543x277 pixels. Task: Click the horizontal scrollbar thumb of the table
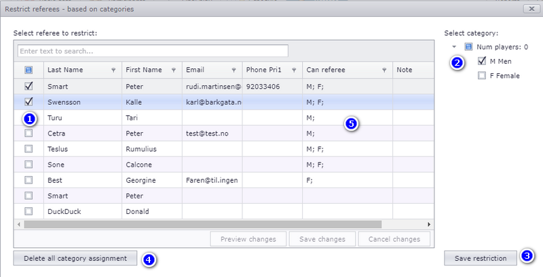click(202, 224)
